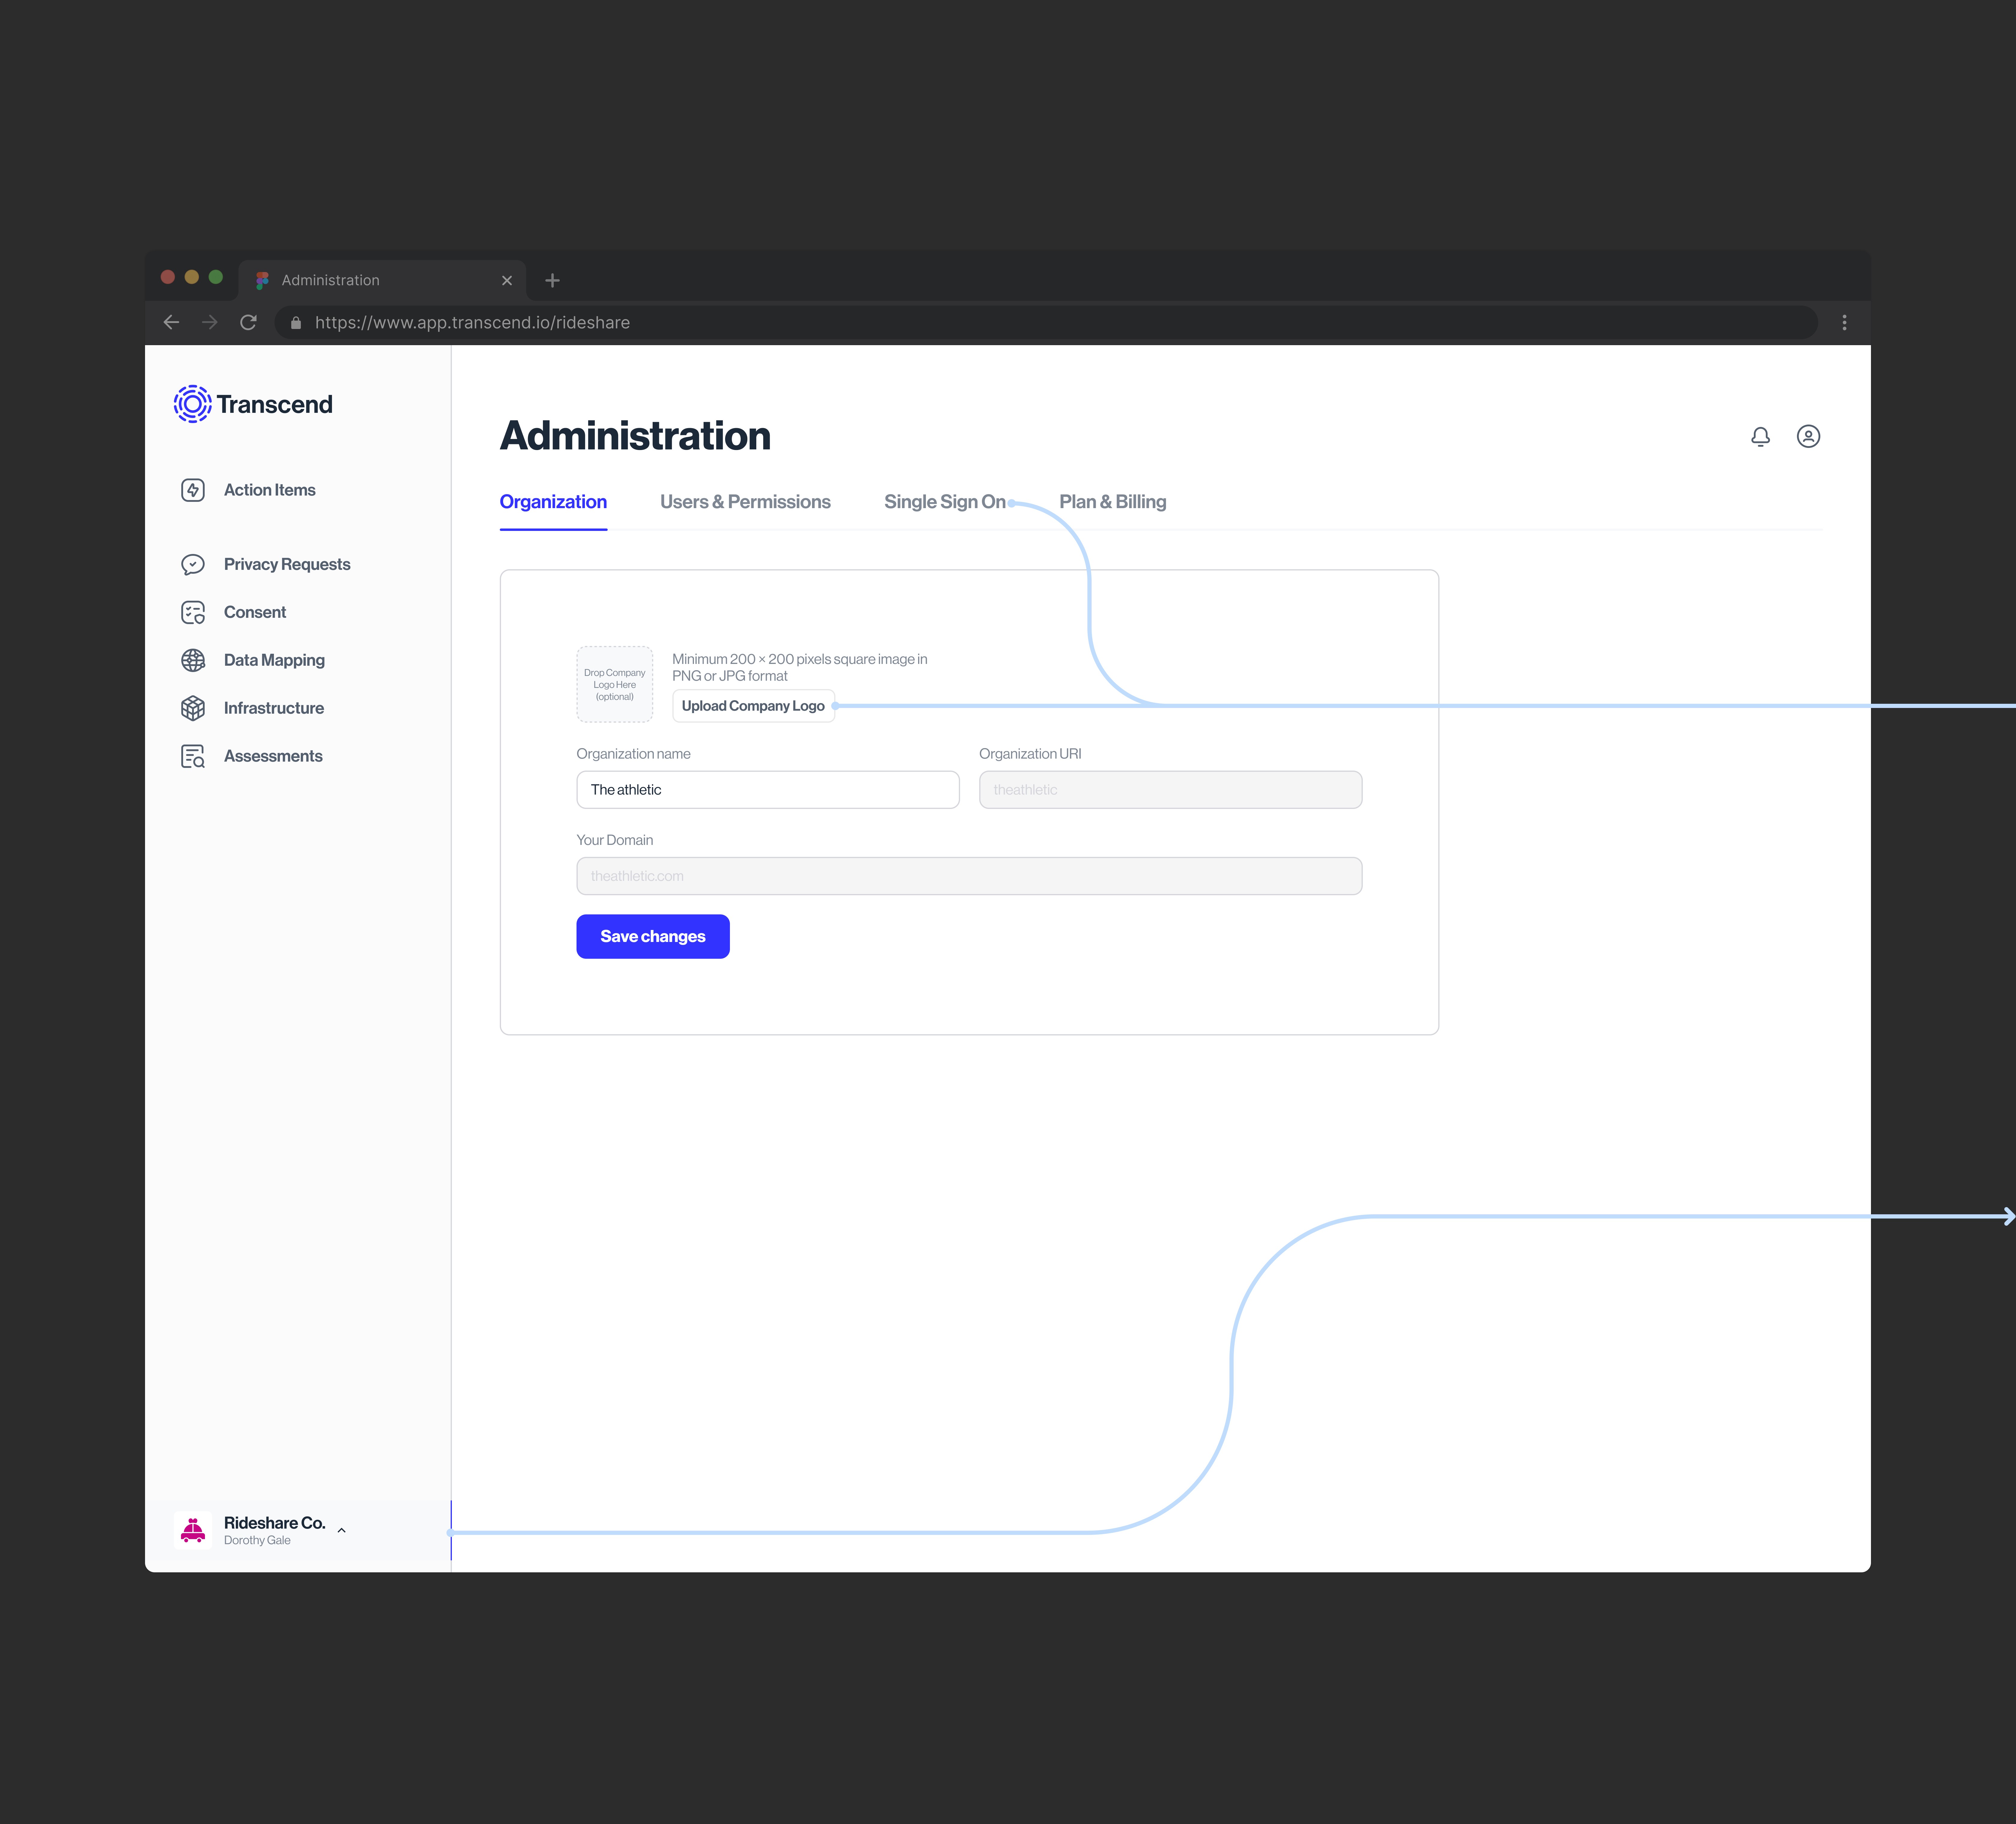
Task: Click the Action Items lightning icon
Action: pos(193,490)
